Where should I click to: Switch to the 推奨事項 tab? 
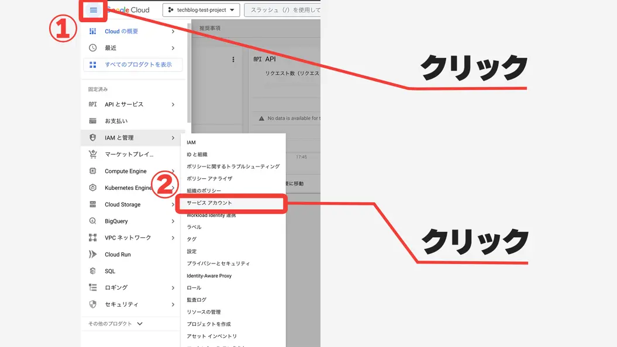(210, 28)
